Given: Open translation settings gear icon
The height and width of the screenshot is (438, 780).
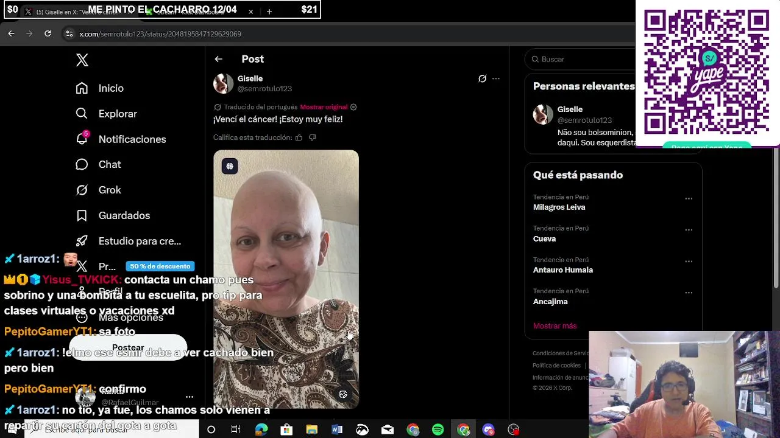Looking at the screenshot, I should (x=353, y=107).
